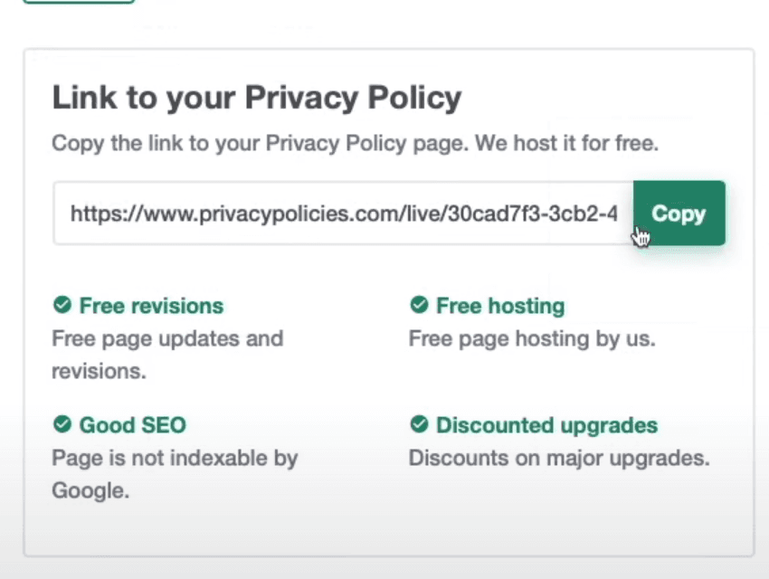Image resolution: width=769 pixels, height=579 pixels.
Task: Click the privacypolicies.com live link text
Action: pos(344,214)
